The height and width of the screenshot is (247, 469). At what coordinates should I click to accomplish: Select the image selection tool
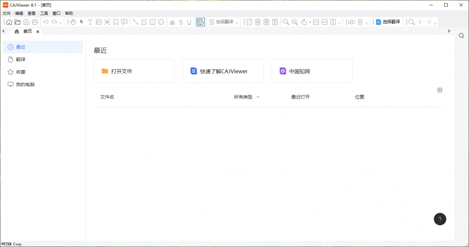[99, 22]
